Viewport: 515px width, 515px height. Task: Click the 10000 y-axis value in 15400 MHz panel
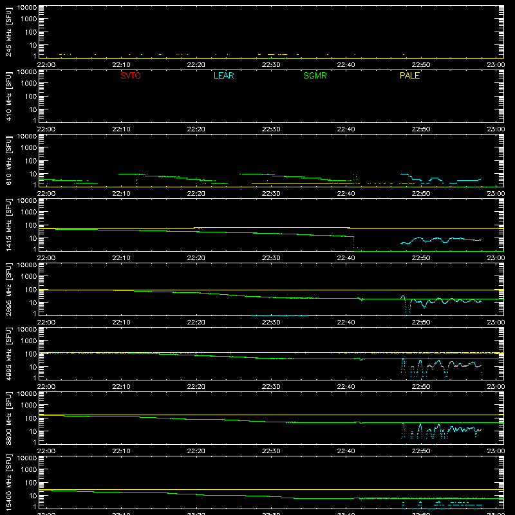(x=27, y=458)
